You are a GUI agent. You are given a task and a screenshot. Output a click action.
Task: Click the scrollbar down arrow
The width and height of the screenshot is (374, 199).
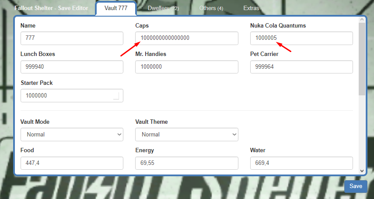point(362,171)
